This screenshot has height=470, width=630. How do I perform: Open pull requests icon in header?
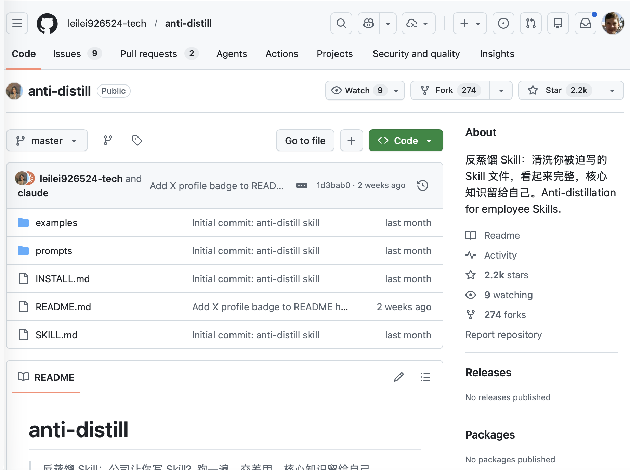coord(530,23)
